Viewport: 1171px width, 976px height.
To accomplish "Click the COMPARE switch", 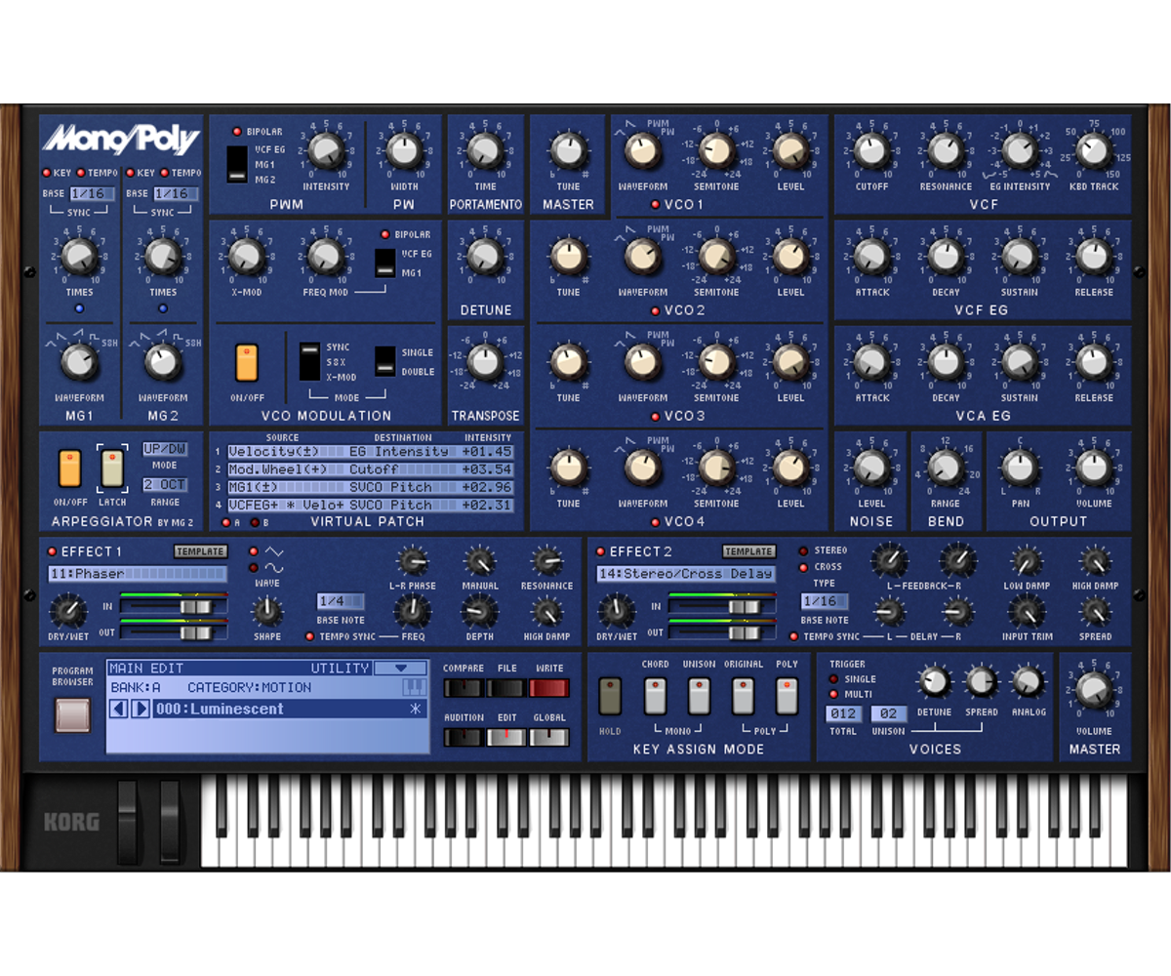I will (463, 688).
